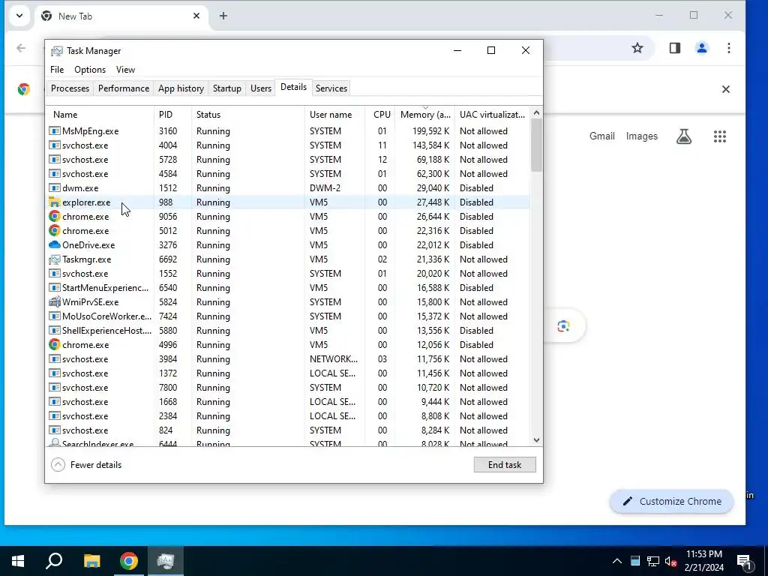The height and width of the screenshot is (576, 768).
Task: Click the OneDrive.exe cloud icon
Action: pos(54,245)
